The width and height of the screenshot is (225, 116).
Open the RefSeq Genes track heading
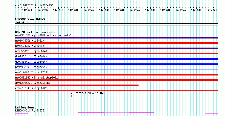point(26,107)
